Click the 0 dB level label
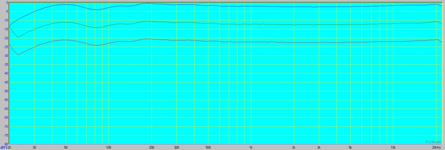 pos(7,3)
